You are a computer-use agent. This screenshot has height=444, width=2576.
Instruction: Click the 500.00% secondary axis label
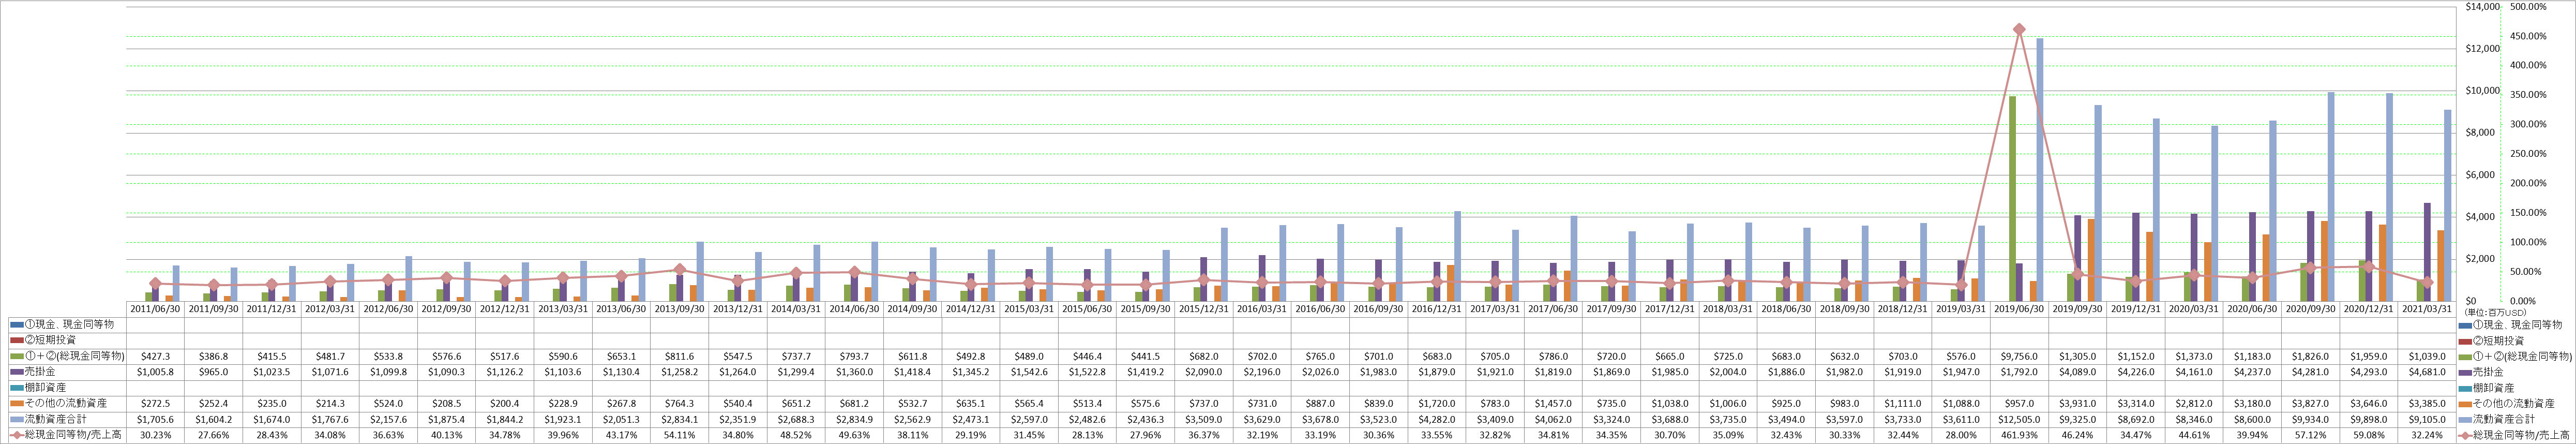(2529, 6)
